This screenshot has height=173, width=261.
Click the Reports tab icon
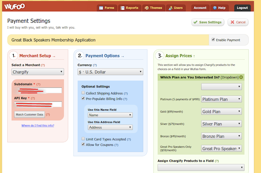[x=122, y=8]
